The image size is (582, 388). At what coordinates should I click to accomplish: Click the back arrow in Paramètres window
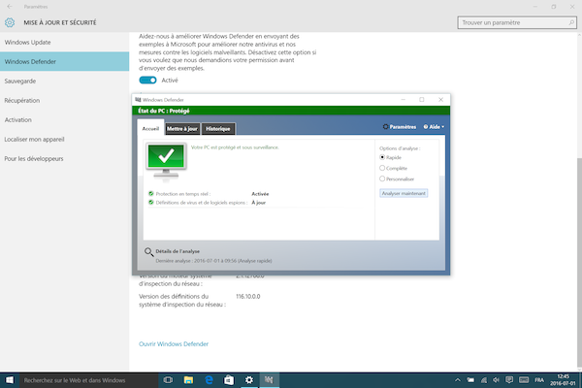click(10, 7)
